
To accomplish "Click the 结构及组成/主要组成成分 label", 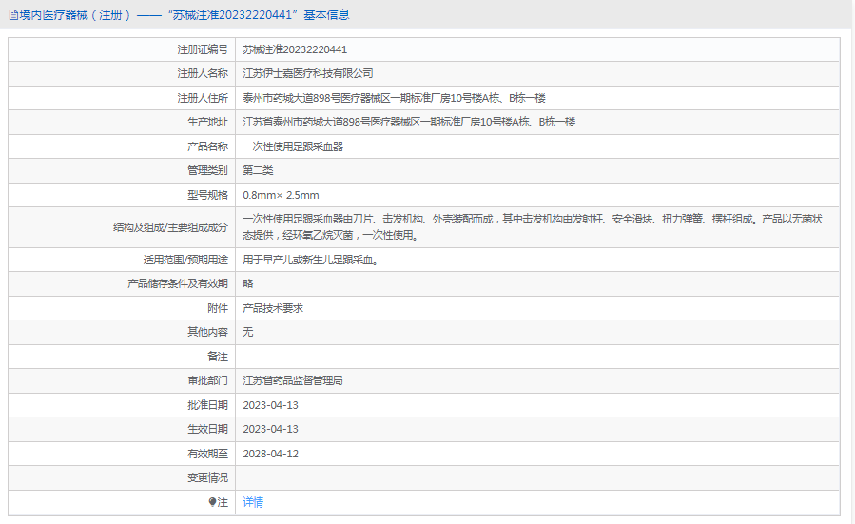I will 170,227.
